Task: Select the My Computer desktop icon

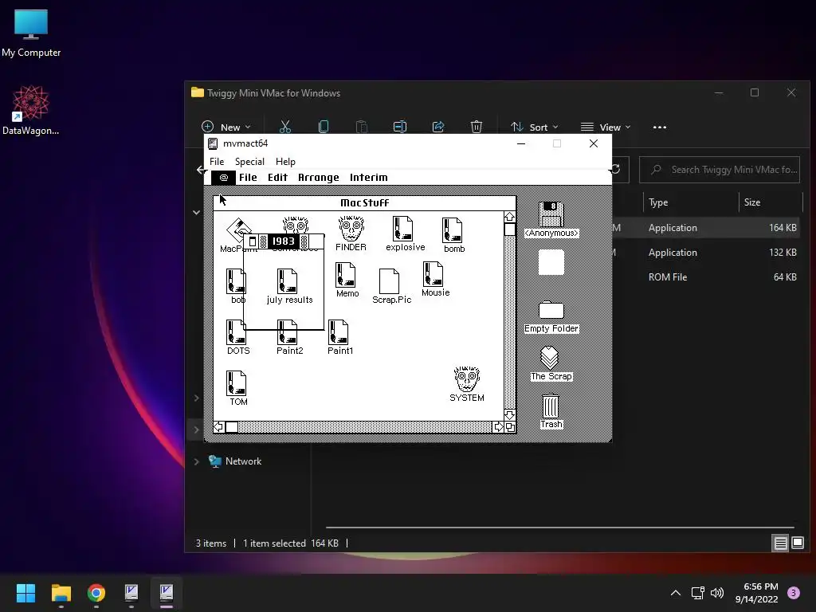Action: click(x=31, y=33)
